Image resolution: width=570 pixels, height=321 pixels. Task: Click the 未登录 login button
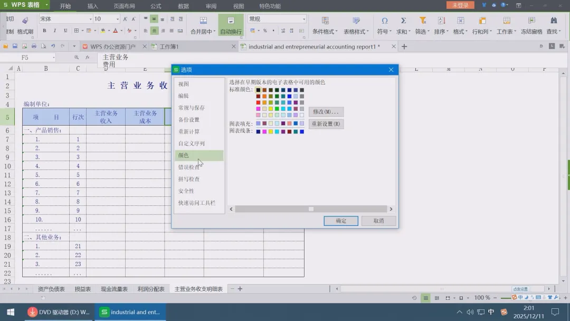460,5
